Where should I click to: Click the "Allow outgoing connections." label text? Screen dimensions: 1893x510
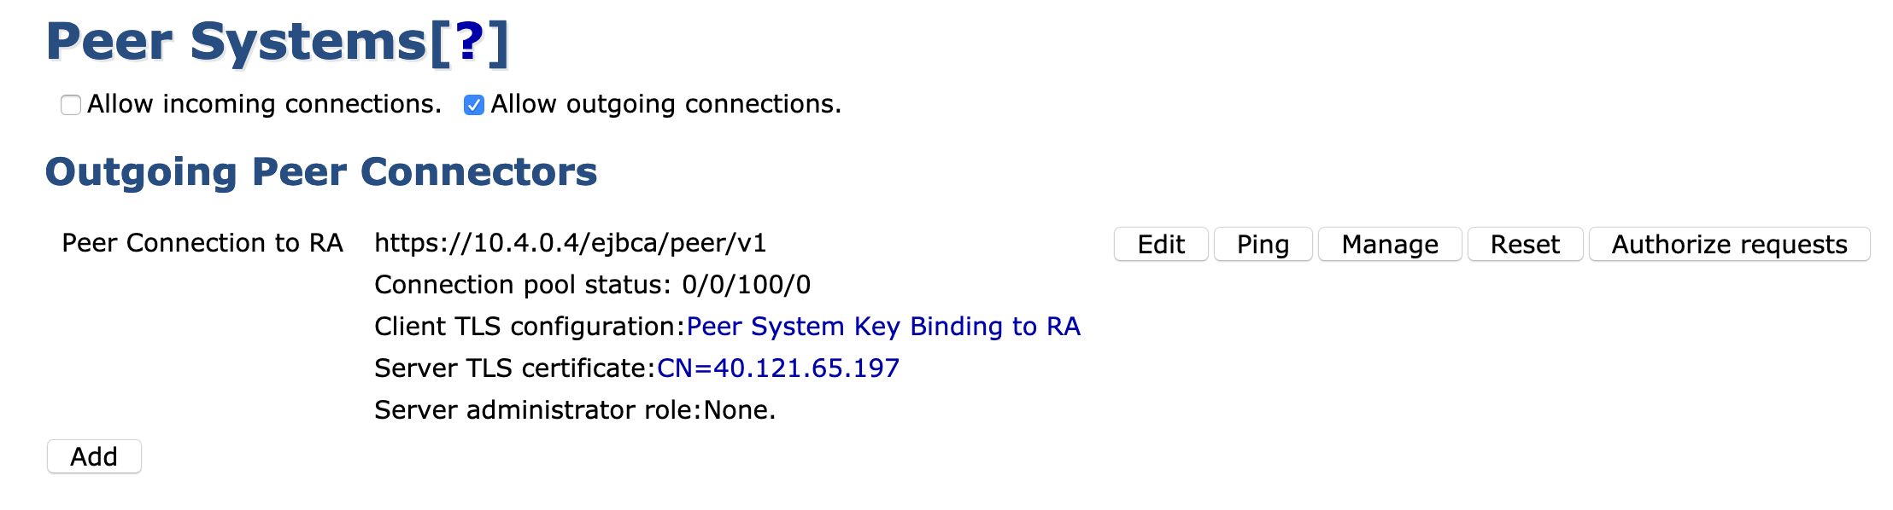(x=665, y=104)
